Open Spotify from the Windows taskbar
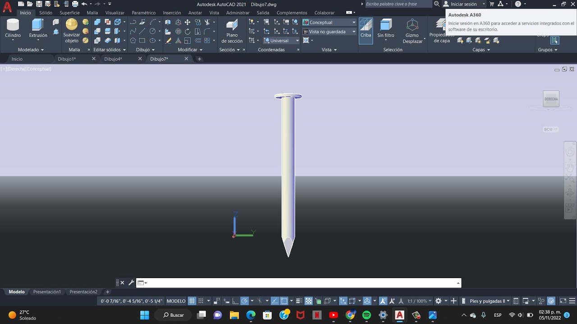577x324 pixels. 366,315
